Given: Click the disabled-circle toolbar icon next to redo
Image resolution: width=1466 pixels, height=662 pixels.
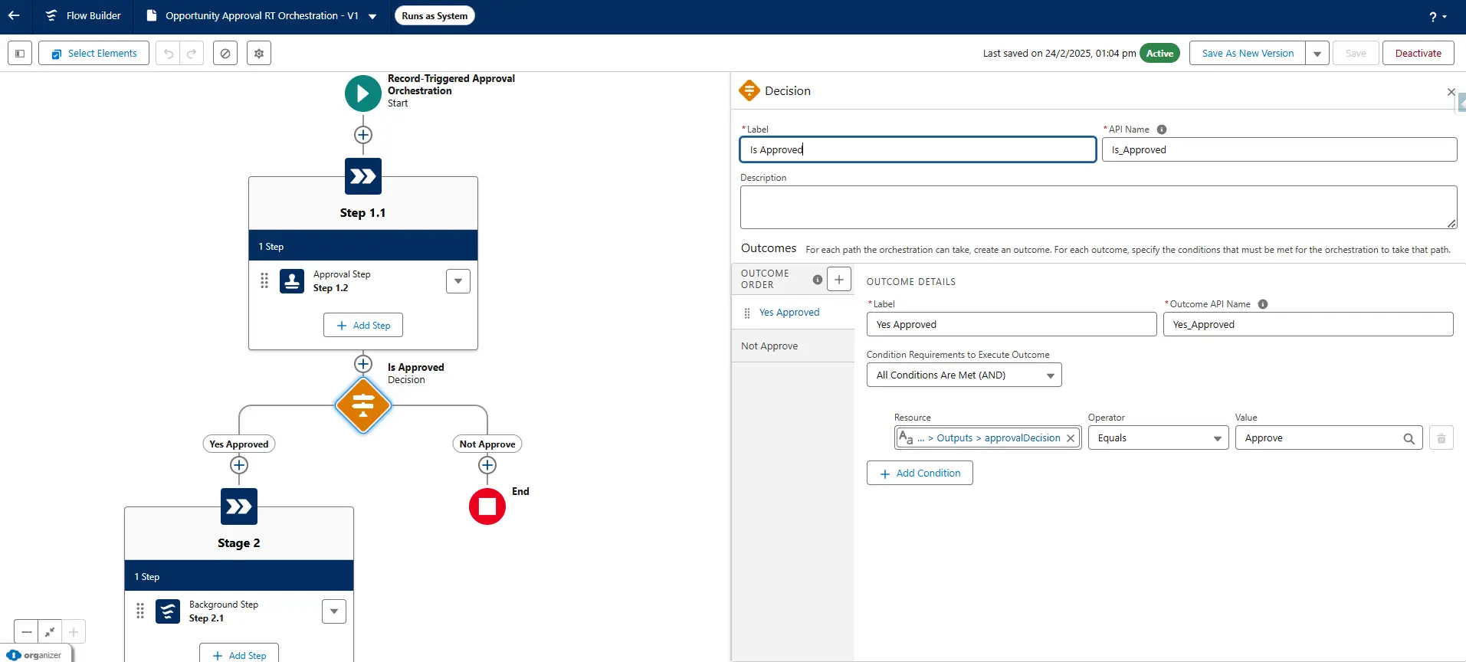Looking at the screenshot, I should click(x=225, y=54).
